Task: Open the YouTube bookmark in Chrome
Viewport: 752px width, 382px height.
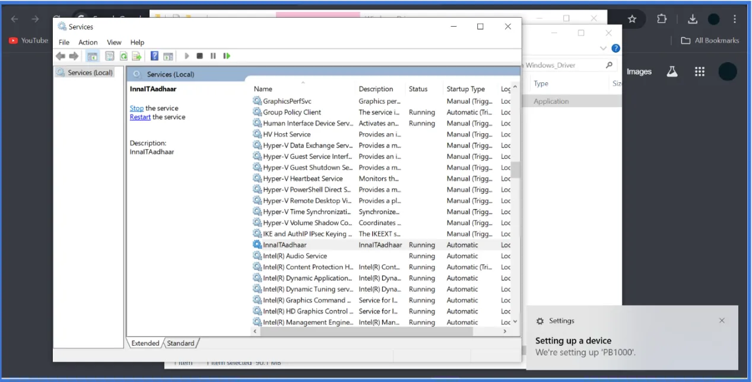Action: pyautogui.click(x=28, y=40)
